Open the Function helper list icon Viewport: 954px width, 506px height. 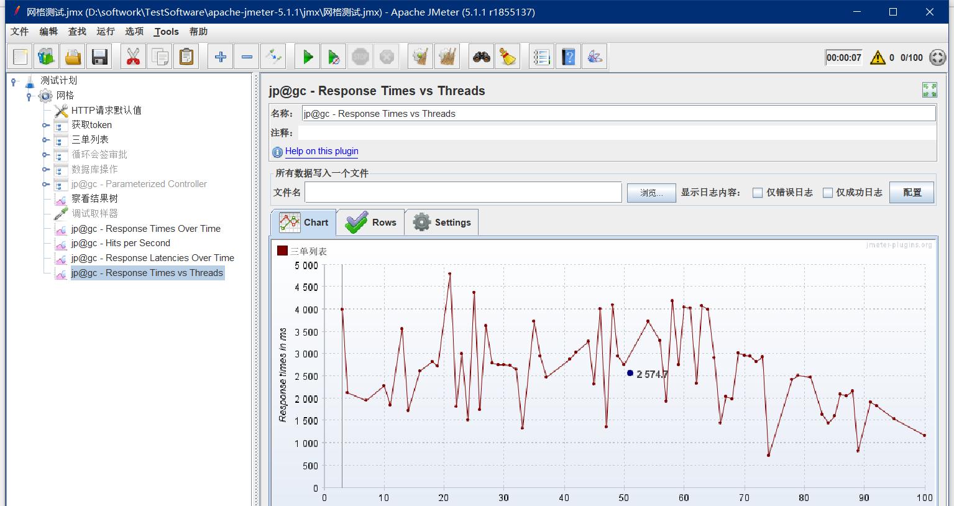pyautogui.click(x=542, y=57)
